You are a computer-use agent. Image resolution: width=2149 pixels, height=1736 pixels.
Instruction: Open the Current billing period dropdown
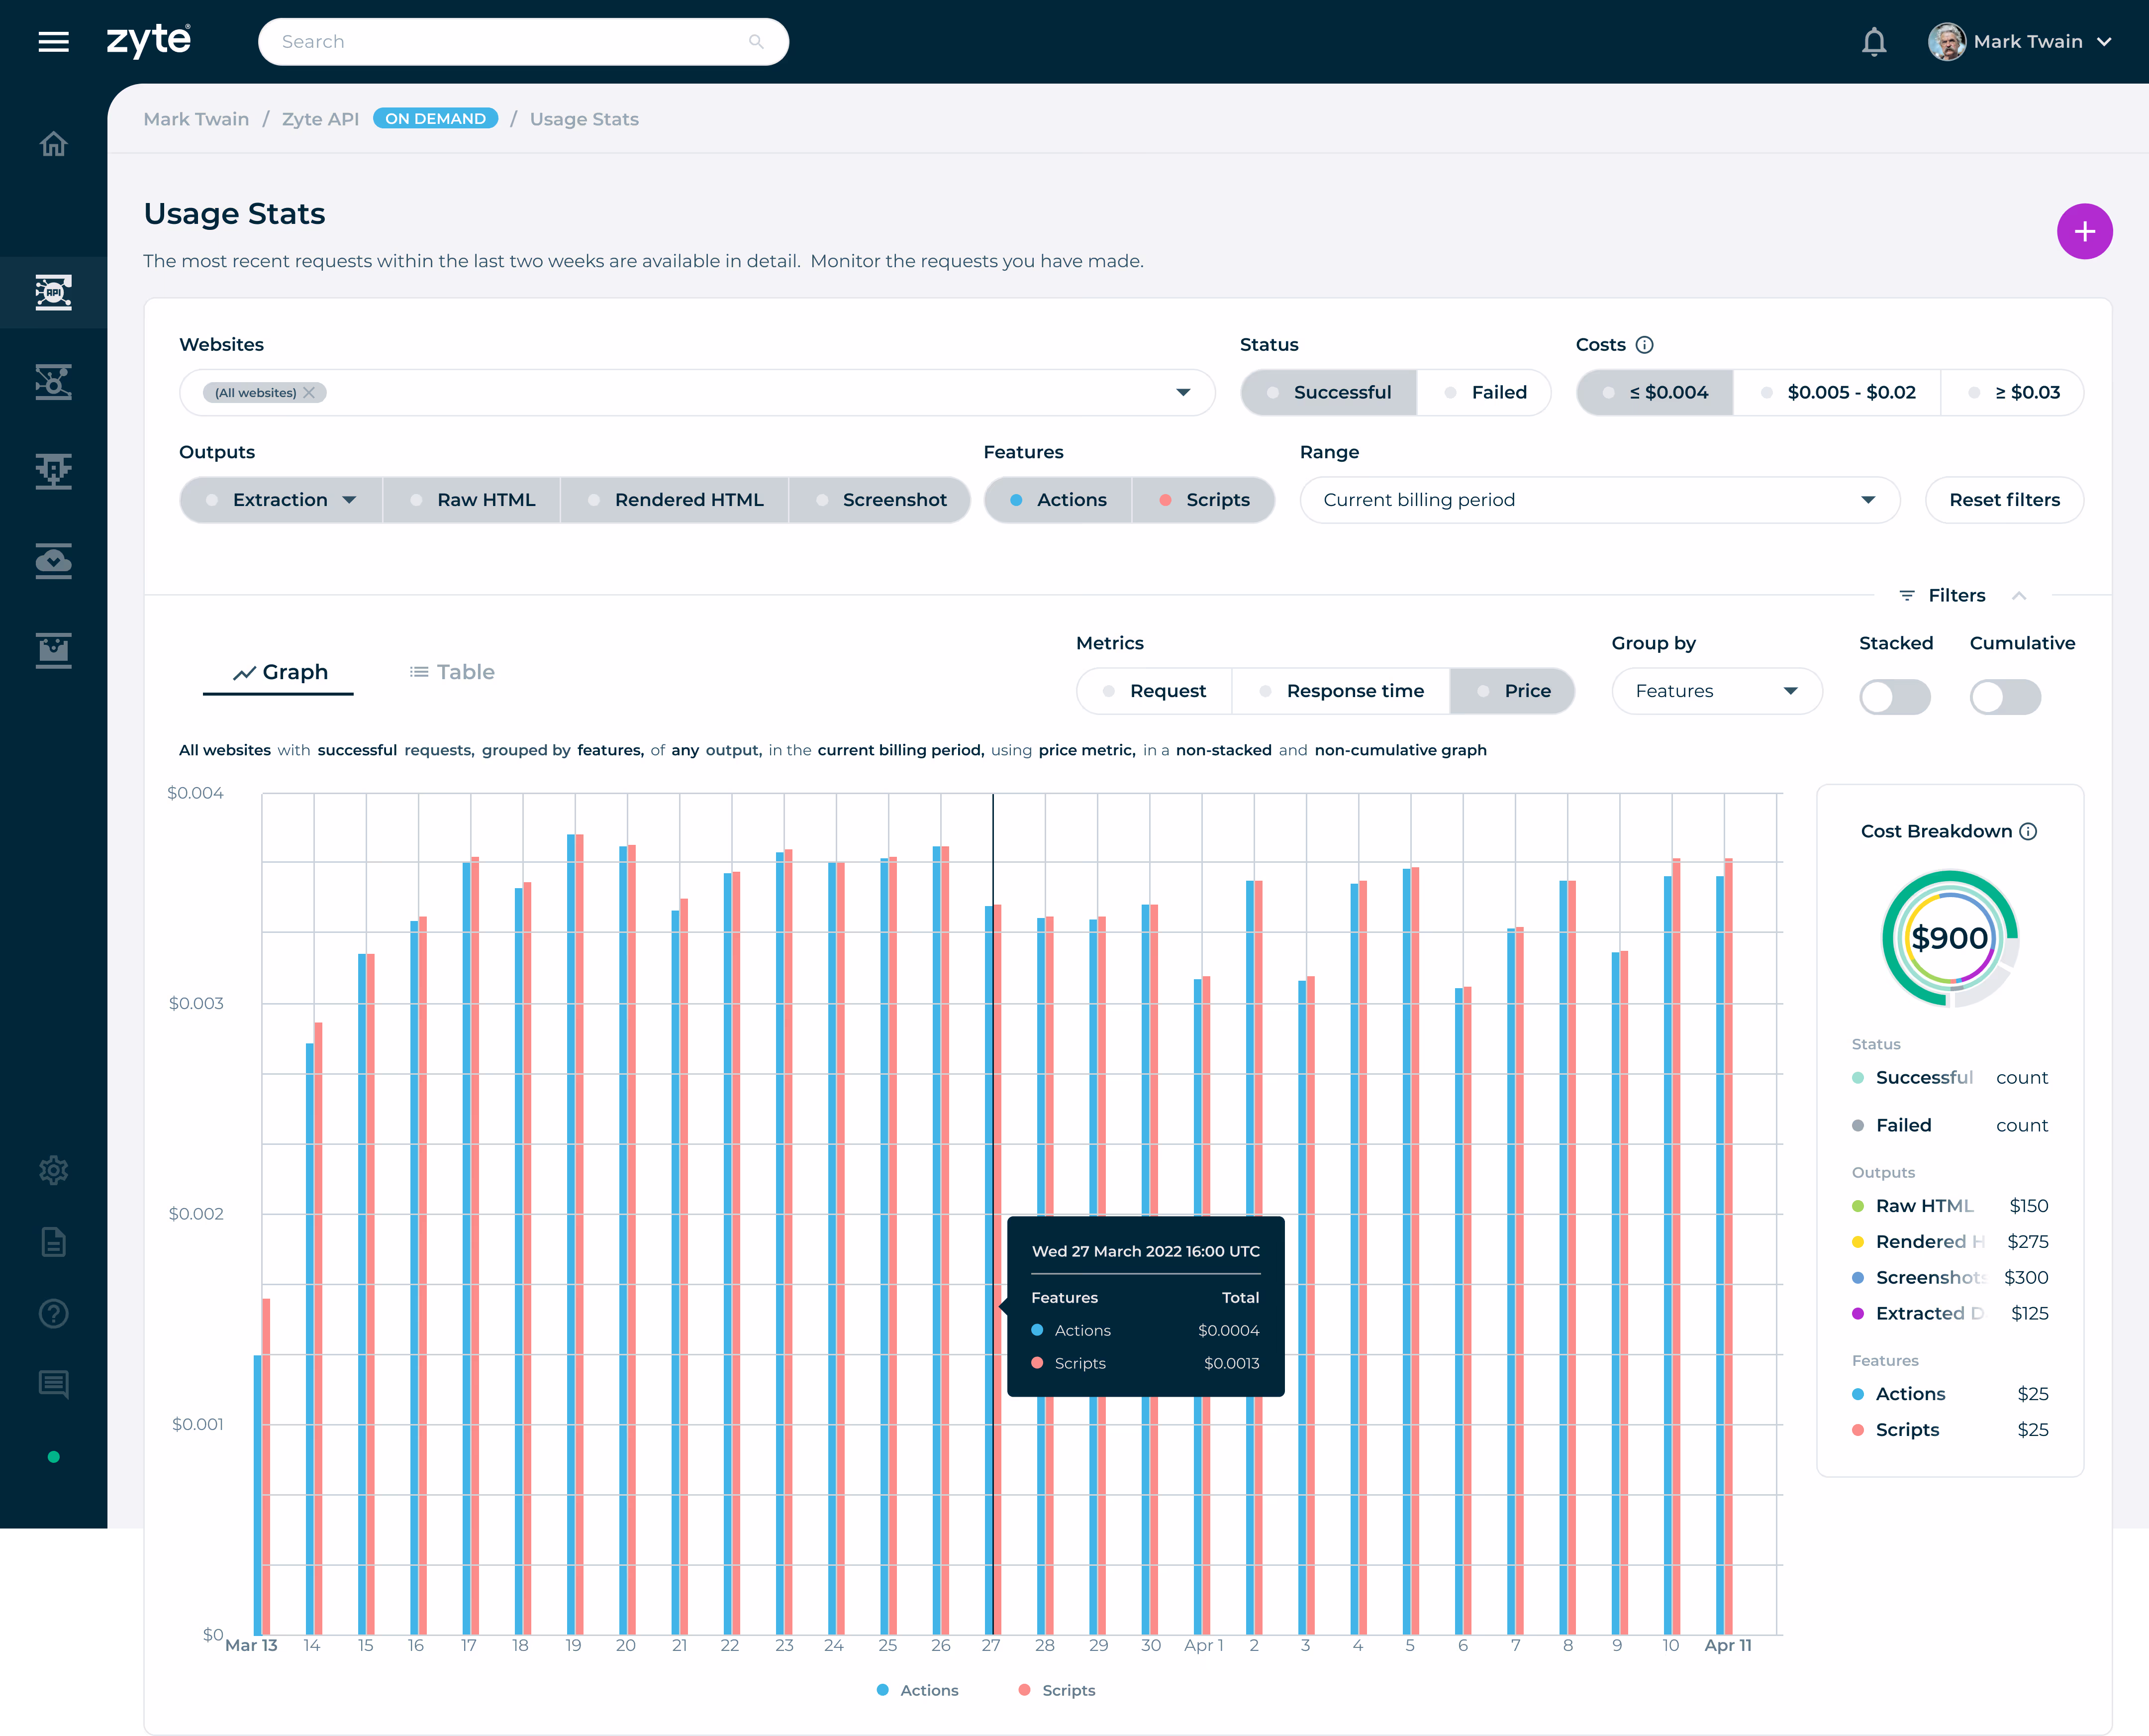click(x=1598, y=500)
